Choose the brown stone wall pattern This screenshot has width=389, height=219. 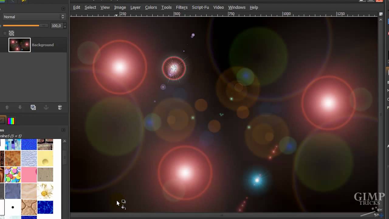tap(45, 144)
